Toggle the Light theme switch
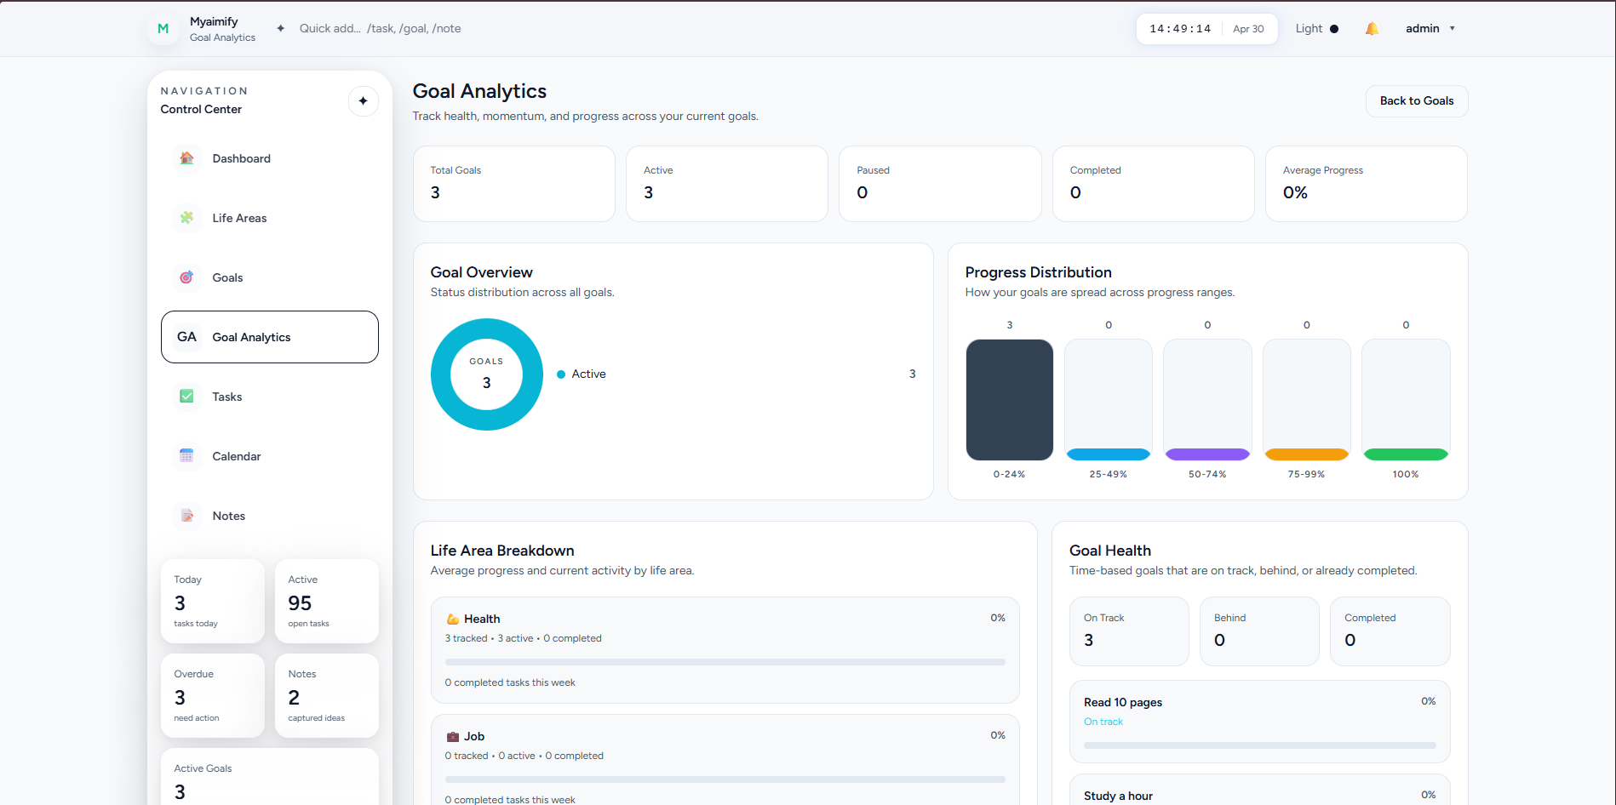Viewport: 1616px width, 805px height. click(1316, 29)
